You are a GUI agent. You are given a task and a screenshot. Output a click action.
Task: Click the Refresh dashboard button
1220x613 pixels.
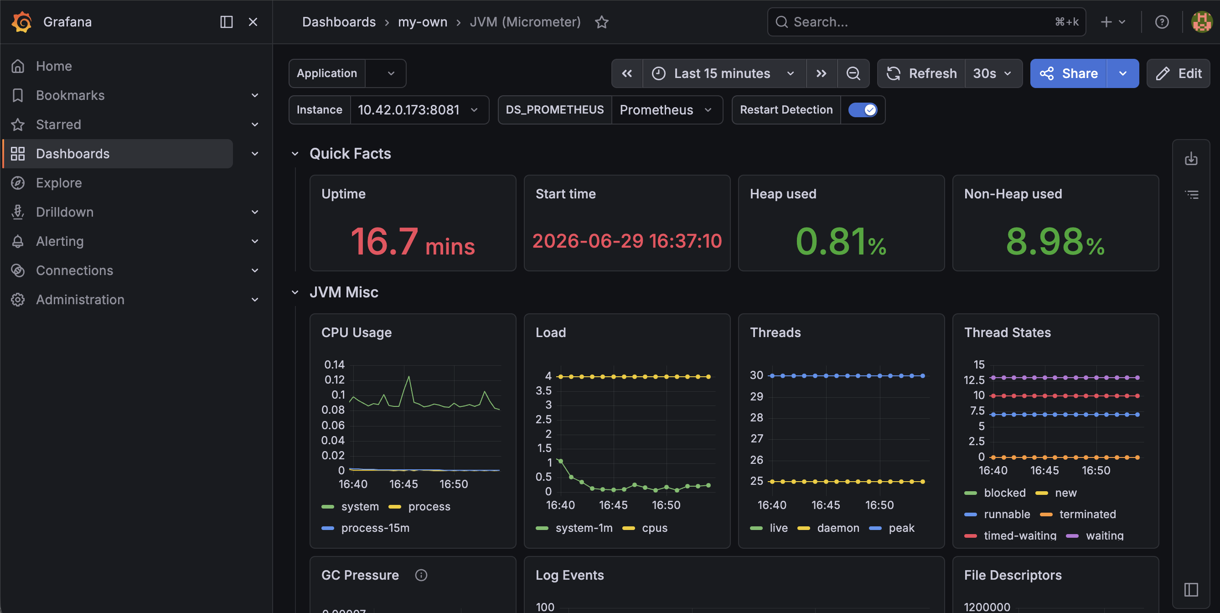point(921,73)
